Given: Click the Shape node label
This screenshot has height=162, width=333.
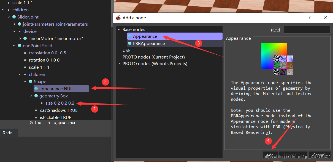Looking at the screenshot, I should [x=40, y=82].
